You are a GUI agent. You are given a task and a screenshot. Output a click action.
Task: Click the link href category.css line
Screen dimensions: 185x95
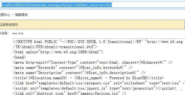point(99,83)
